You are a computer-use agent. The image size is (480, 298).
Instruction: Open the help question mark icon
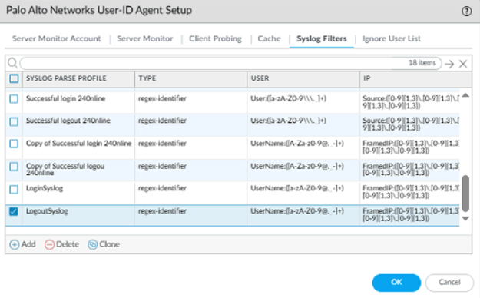(466, 12)
